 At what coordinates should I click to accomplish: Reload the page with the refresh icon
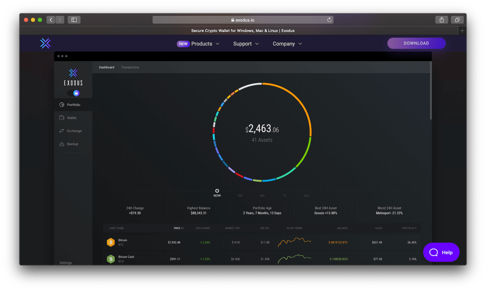[x=329, y=20]
